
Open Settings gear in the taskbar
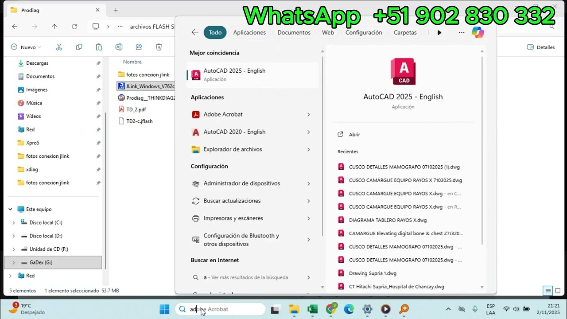(x=367, y=309)
